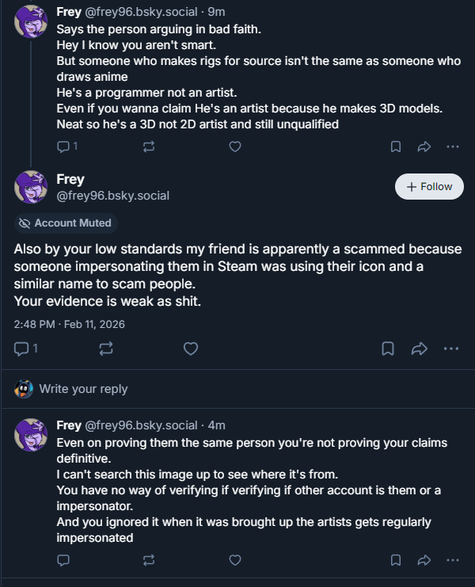Image resolution: width=475 pixels, height=587 pixels.
Task: Repost the main post about weak evidence
Action: (x=106, y=349)
